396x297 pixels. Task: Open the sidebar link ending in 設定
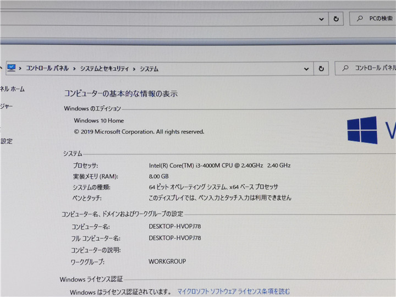click(x=6, y=141)
